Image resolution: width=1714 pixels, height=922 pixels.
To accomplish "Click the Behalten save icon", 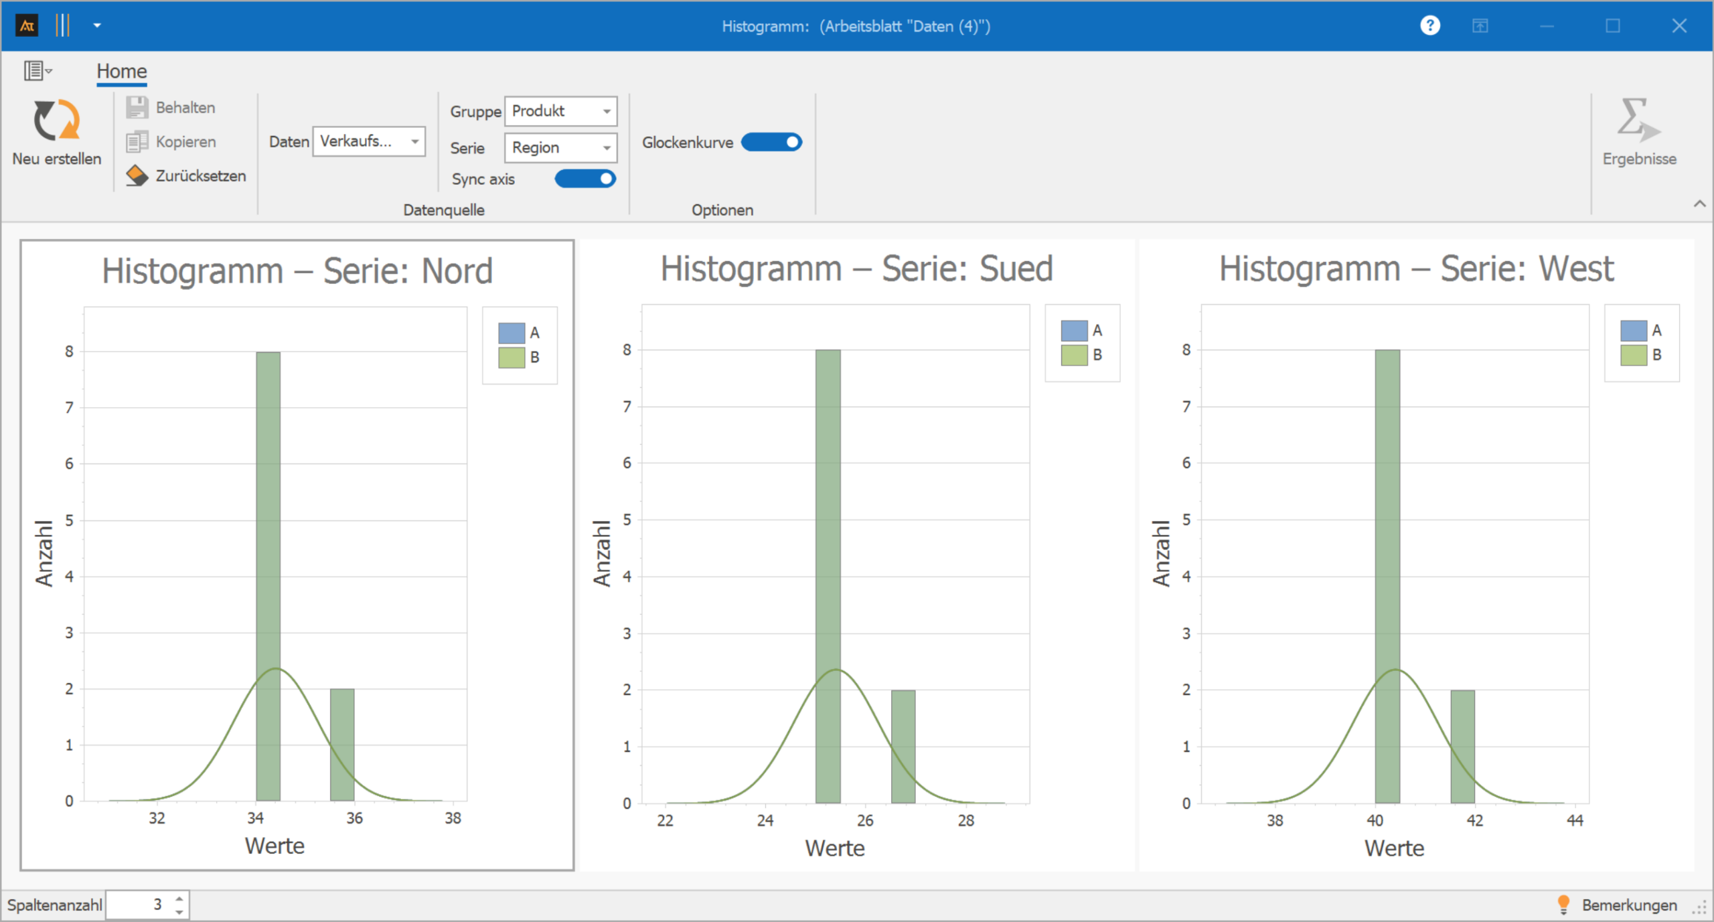I will (137, 107).
